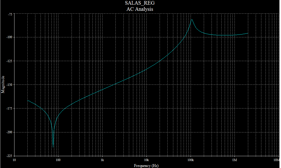
Task: Click the -100 y-axis tick label
Action: [9, 37]
